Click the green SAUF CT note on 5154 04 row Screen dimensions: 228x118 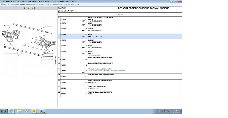click(106, 71)
